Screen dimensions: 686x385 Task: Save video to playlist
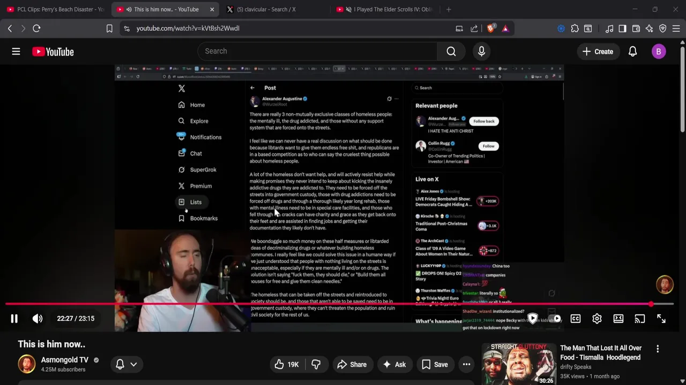435,365
